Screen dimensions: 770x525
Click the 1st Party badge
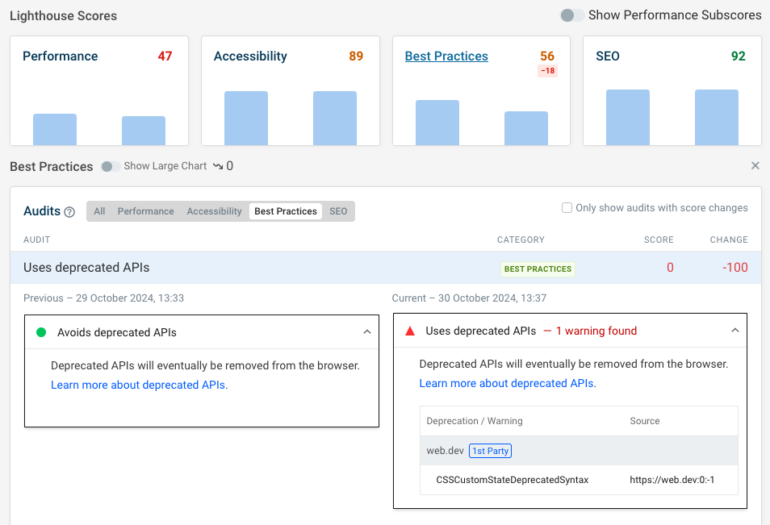[490, 451]
